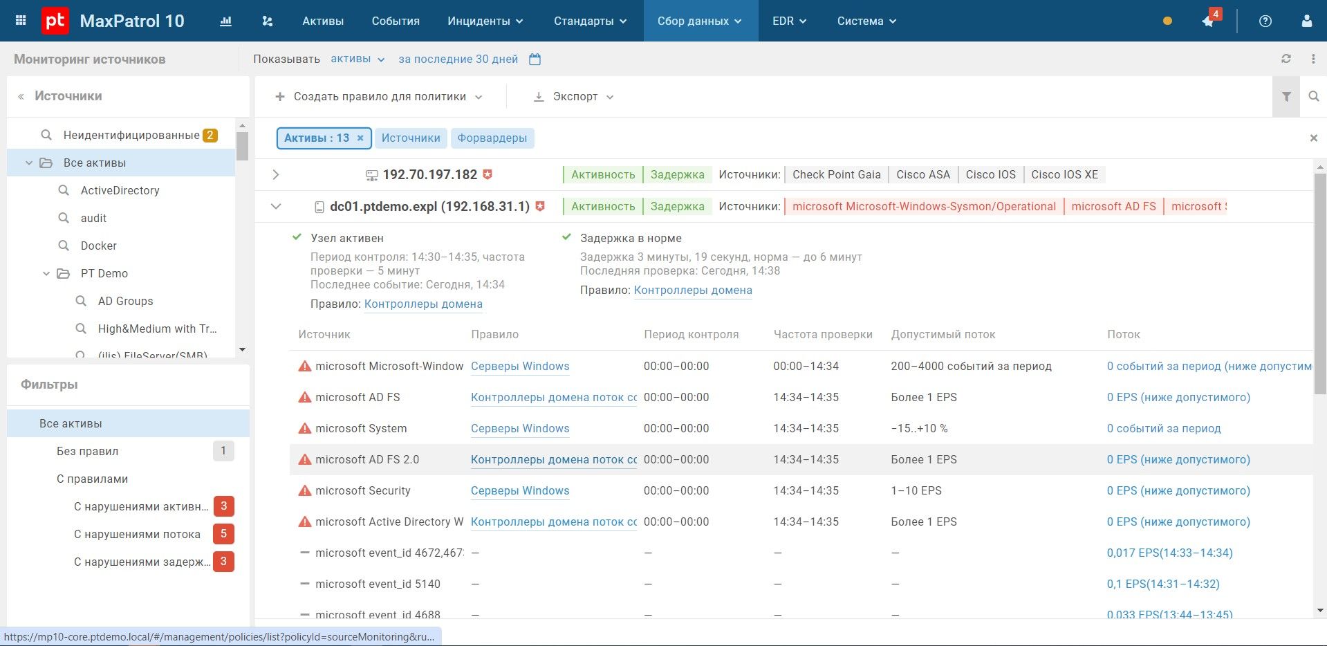Open notifications with badge 4
Viewport: 1327px width, 646px height.
click(x=1209, y=20)
